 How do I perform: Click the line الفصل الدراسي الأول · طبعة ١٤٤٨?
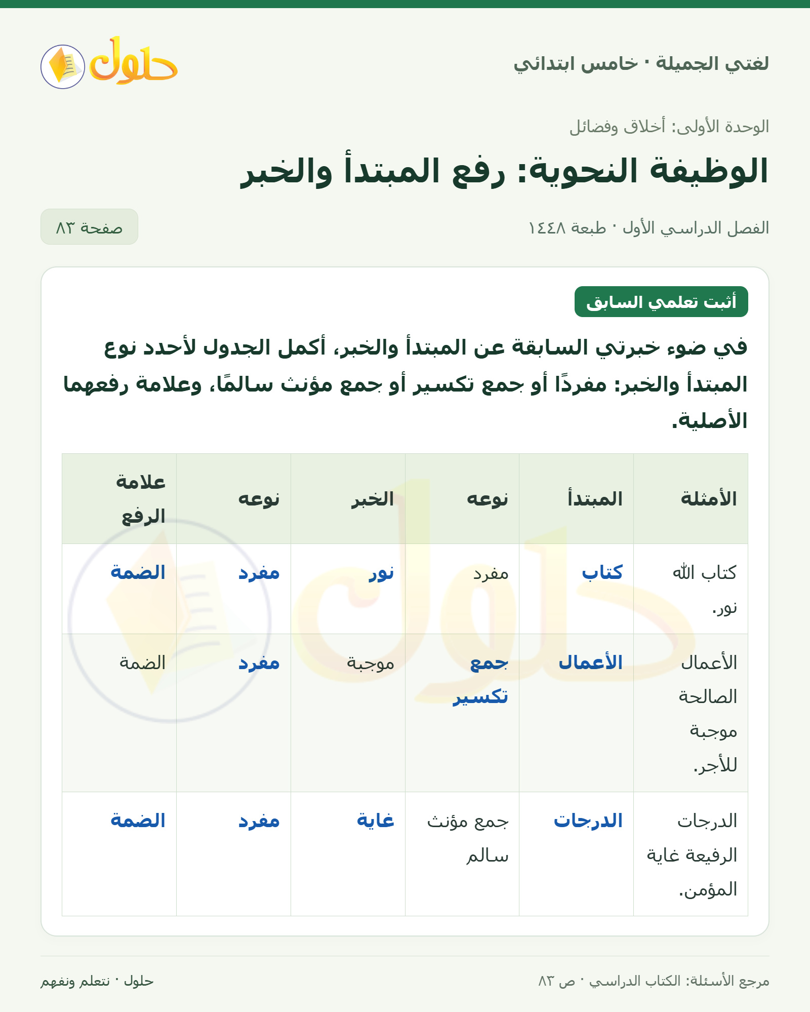(x=649, y=227)
